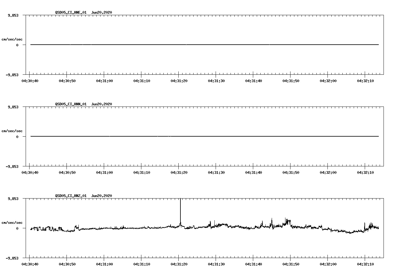Click the tall spike in HNZ trace
This screenshot has width=405, height=275.
(180, 211)
